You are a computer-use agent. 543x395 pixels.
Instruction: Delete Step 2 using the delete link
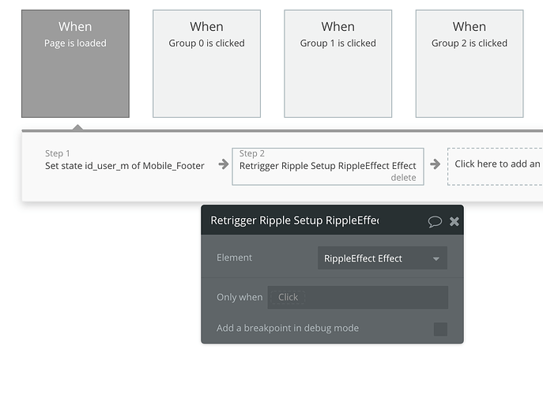coord(403,178)
